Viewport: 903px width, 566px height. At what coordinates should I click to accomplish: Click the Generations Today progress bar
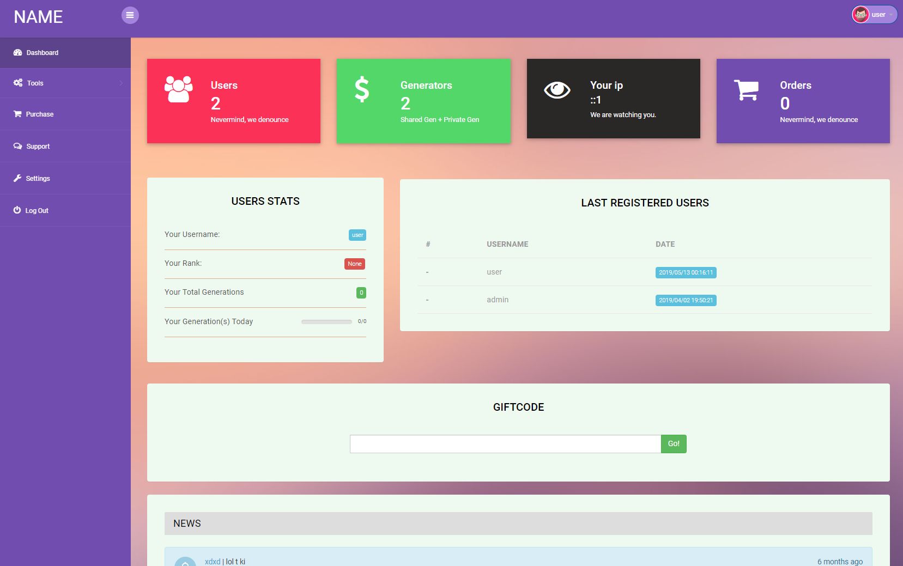coord(326,321)
